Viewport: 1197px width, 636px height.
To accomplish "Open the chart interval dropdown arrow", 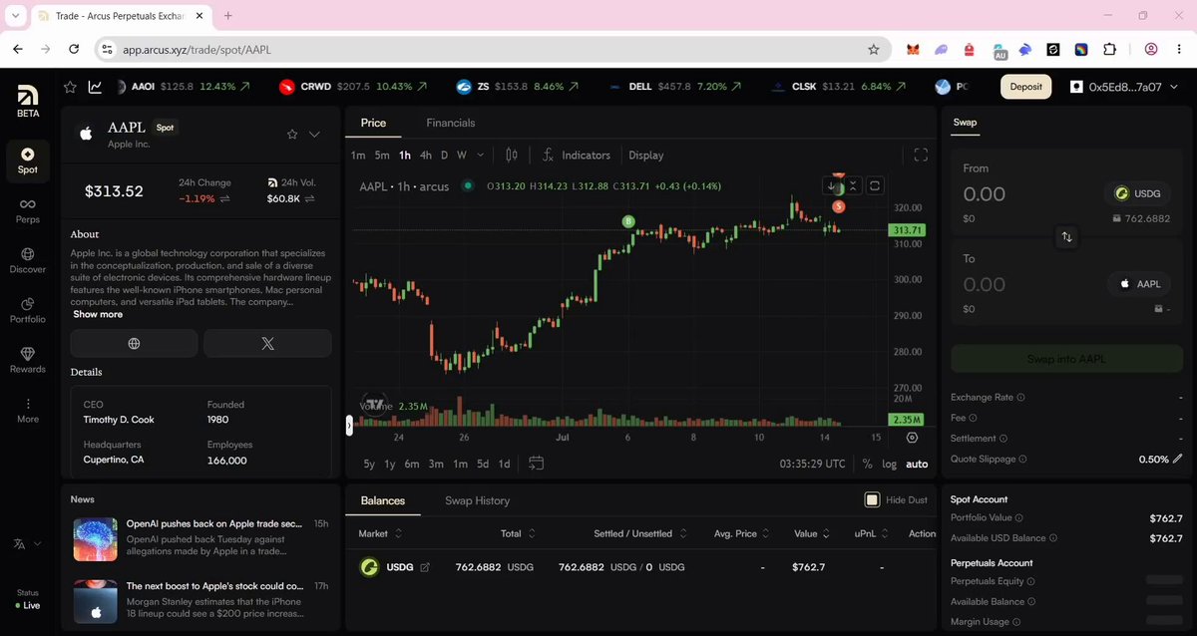I will pyautogui.click(x=481, y=155).
